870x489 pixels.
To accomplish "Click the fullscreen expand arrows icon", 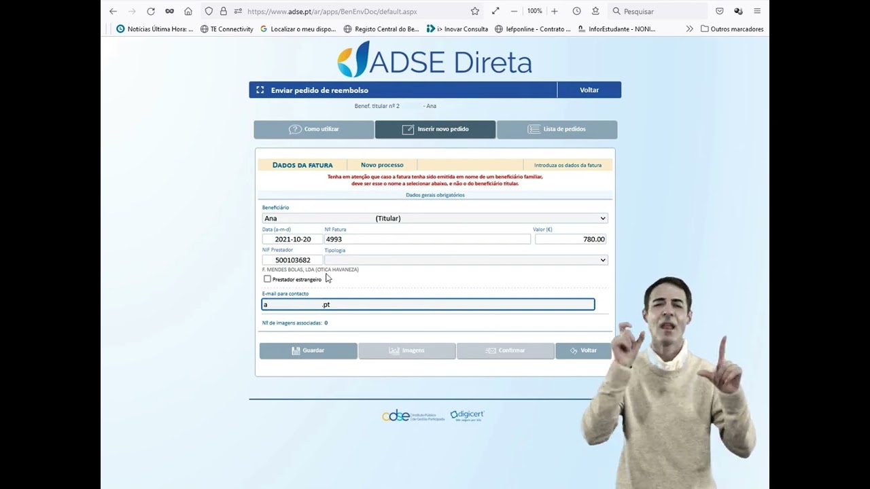I will [x=495, y=12].
